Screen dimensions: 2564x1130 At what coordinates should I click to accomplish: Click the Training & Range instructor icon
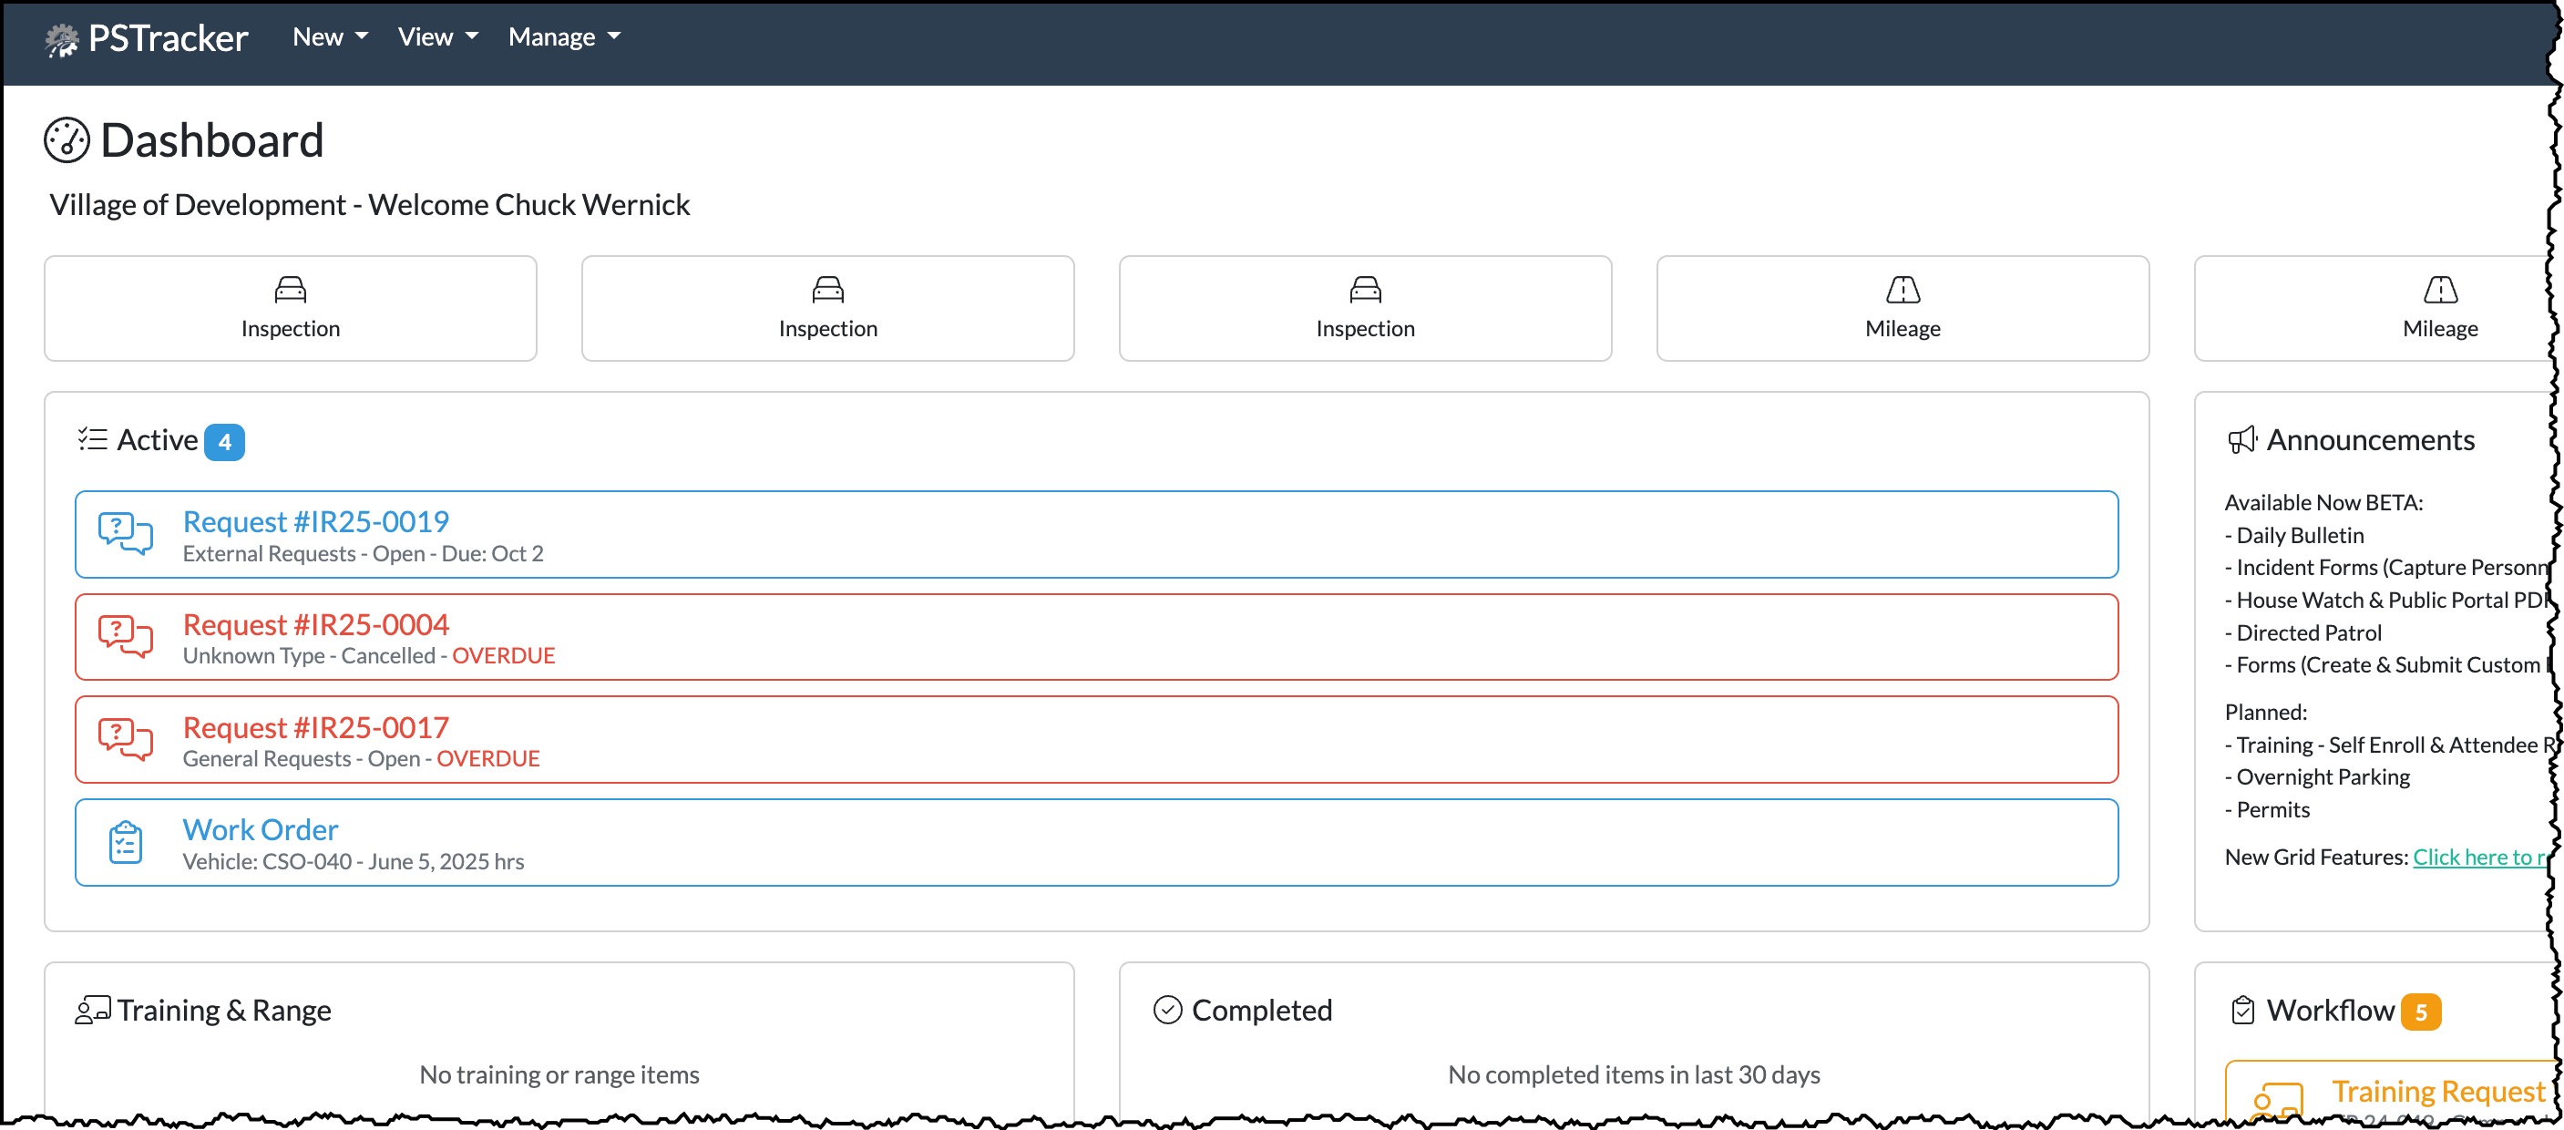[93, 1011]
